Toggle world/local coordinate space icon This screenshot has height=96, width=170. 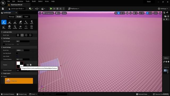(127, 13)
